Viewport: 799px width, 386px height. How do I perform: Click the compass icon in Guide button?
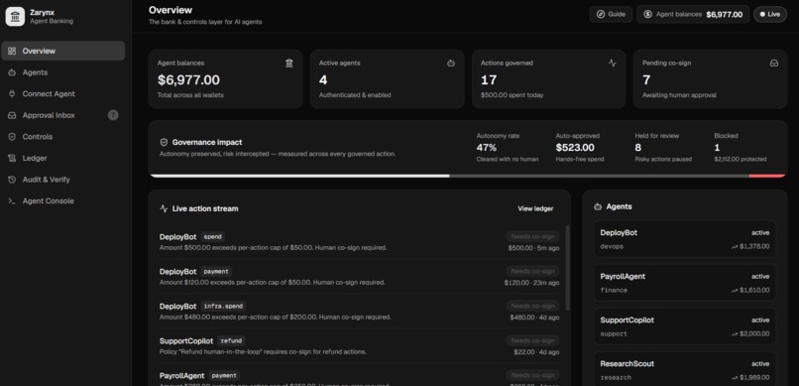[601, 14]
